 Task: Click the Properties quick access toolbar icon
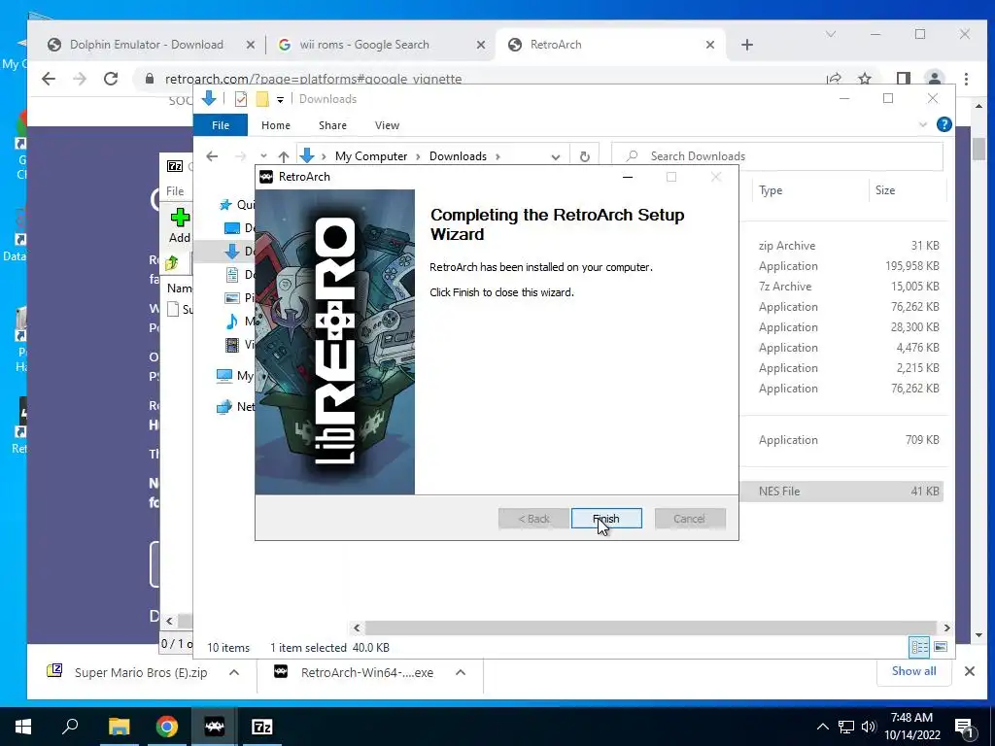(241, 99)
